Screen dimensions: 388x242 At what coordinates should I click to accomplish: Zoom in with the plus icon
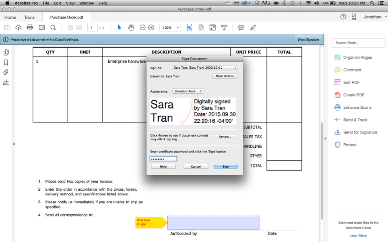151,28
